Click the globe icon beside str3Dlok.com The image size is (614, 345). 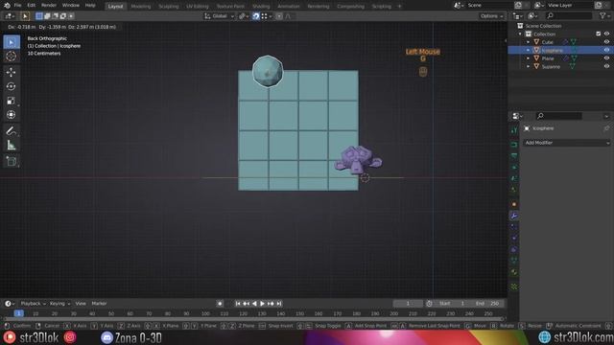coord(544,337)
